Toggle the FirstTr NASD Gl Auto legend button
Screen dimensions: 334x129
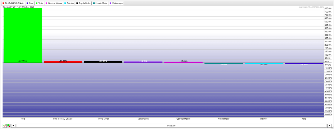point(13,3)
